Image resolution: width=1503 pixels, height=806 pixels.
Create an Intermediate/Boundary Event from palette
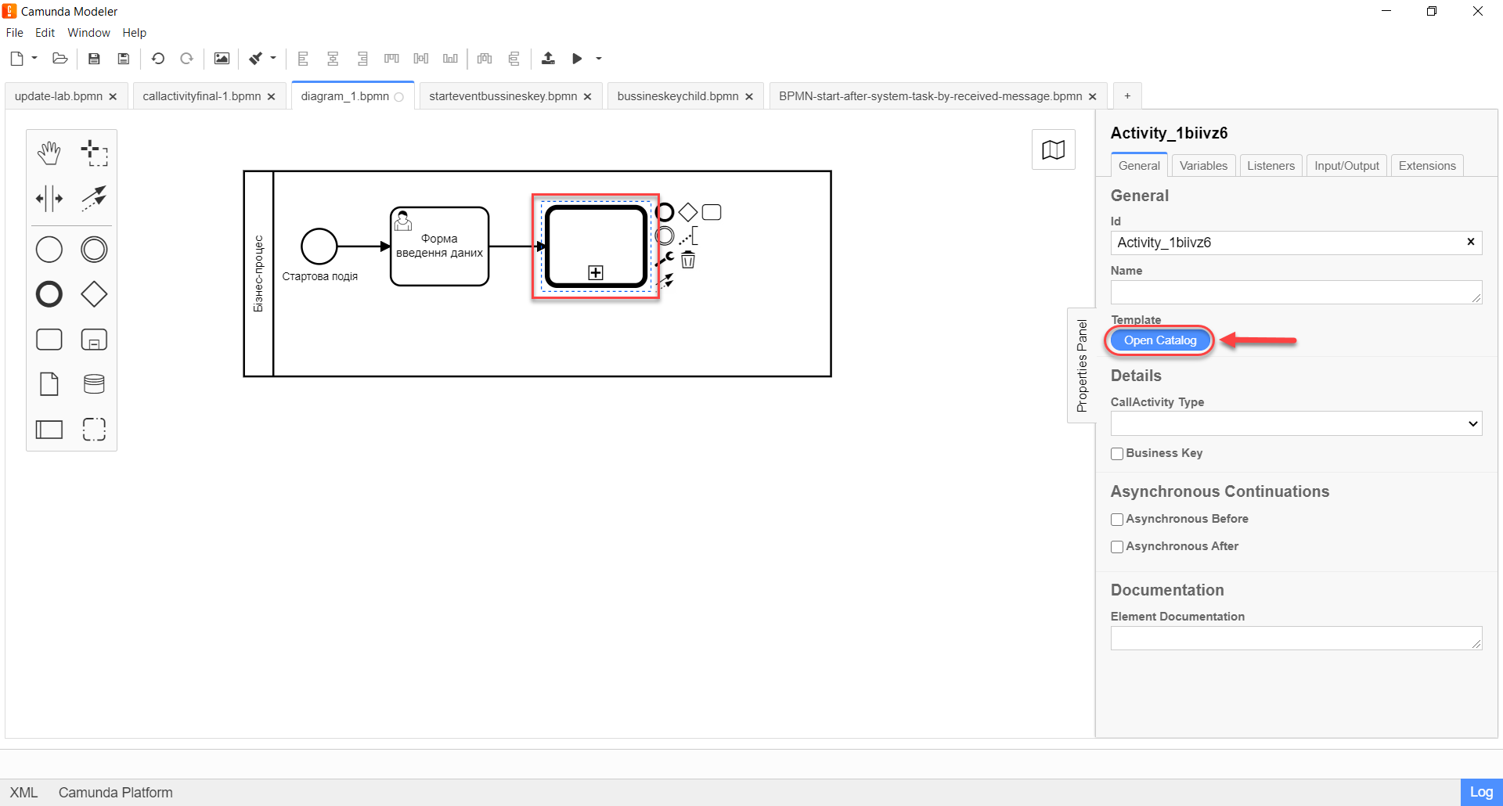(x=94, y=250)
